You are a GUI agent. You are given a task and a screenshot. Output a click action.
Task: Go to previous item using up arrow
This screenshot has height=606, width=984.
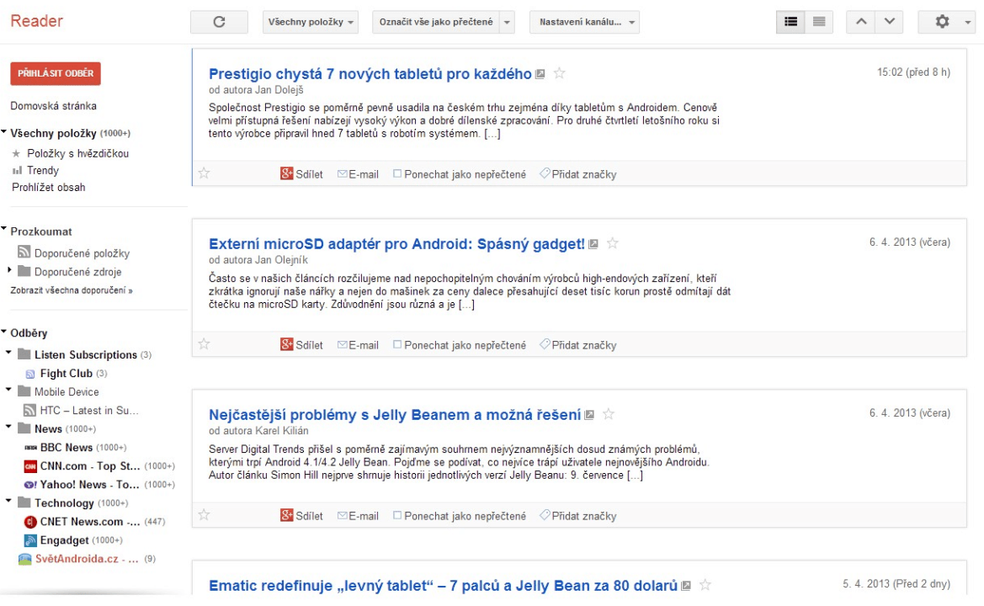860,22
